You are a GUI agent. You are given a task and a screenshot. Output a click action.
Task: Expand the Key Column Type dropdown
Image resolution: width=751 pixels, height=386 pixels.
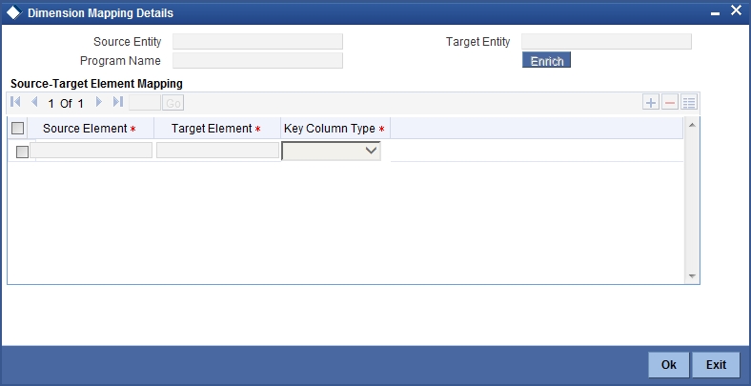[x=331, y=151]
